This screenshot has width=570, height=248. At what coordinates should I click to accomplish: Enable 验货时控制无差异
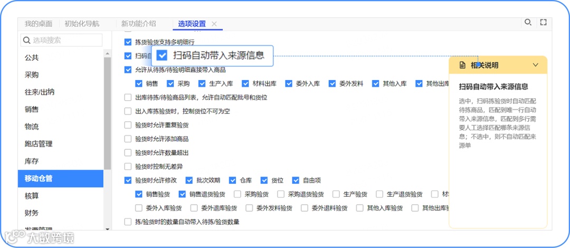click(128, 167)
